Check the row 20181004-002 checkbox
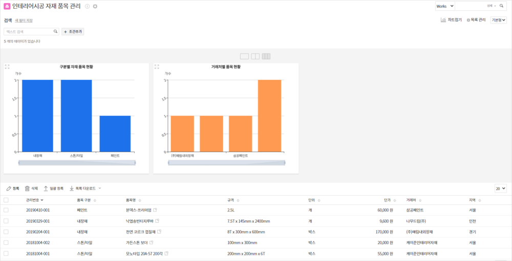 click(x=6, y=243)
